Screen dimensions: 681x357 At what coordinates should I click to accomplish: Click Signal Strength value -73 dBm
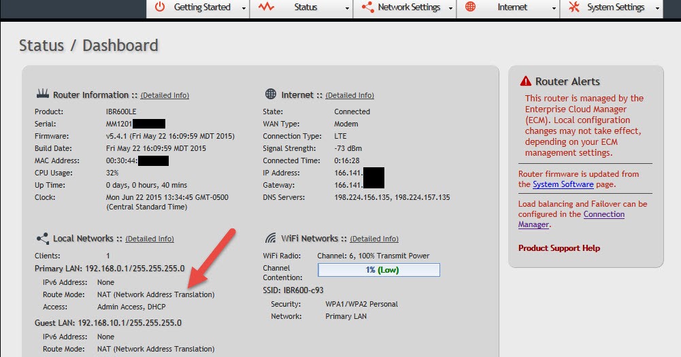point(348,148)
